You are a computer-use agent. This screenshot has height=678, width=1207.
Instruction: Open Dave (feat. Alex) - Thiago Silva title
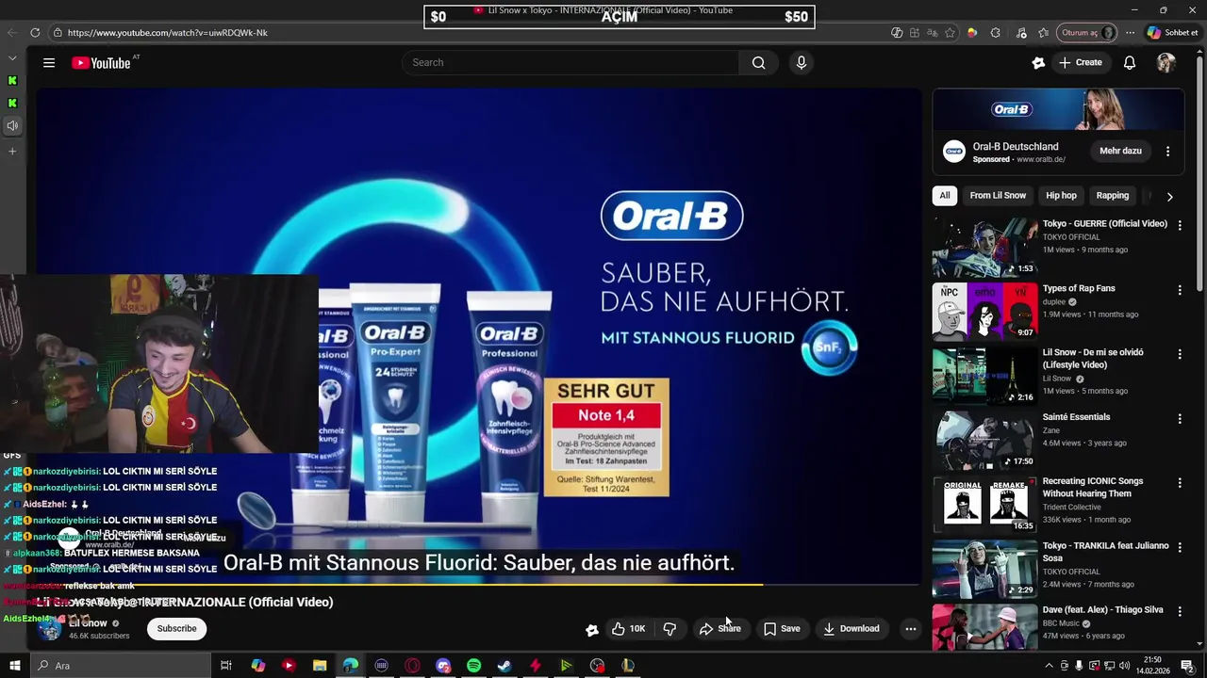coord(1102,610)
